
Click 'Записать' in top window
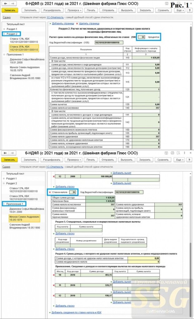10,10
